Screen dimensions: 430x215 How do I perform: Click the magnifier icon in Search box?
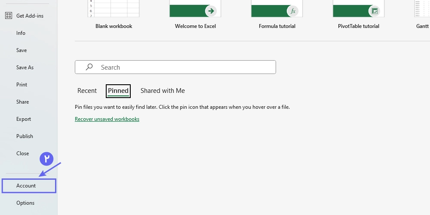point(89,67)
